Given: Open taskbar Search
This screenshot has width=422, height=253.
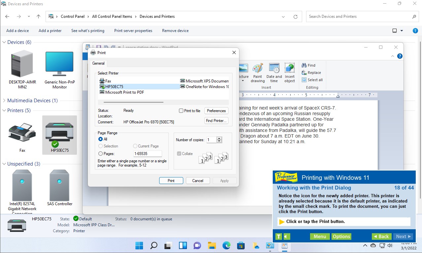Looking at the screenshot, I should [154, 245].
